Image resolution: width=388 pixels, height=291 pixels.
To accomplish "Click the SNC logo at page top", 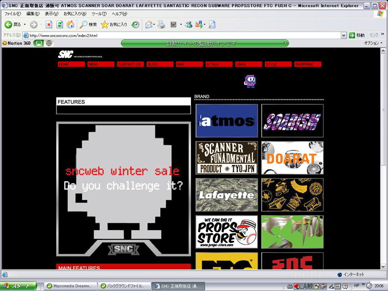I will (66, 54).
